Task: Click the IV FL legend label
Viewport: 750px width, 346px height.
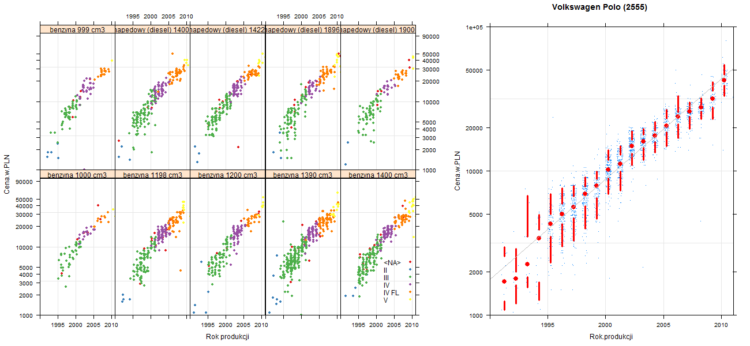Action: (x=391, y=293)
